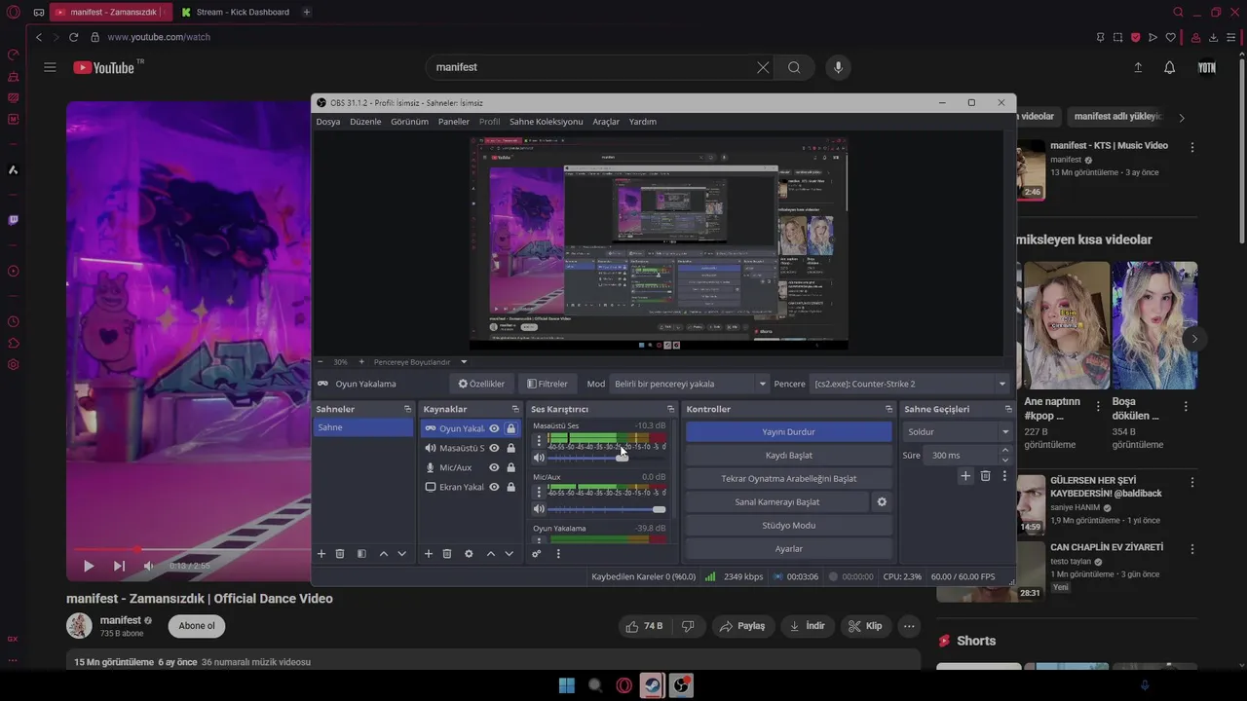
Task: Click Tekrar Oynatma Arabelleğini Başlat button
Action: 789,479
